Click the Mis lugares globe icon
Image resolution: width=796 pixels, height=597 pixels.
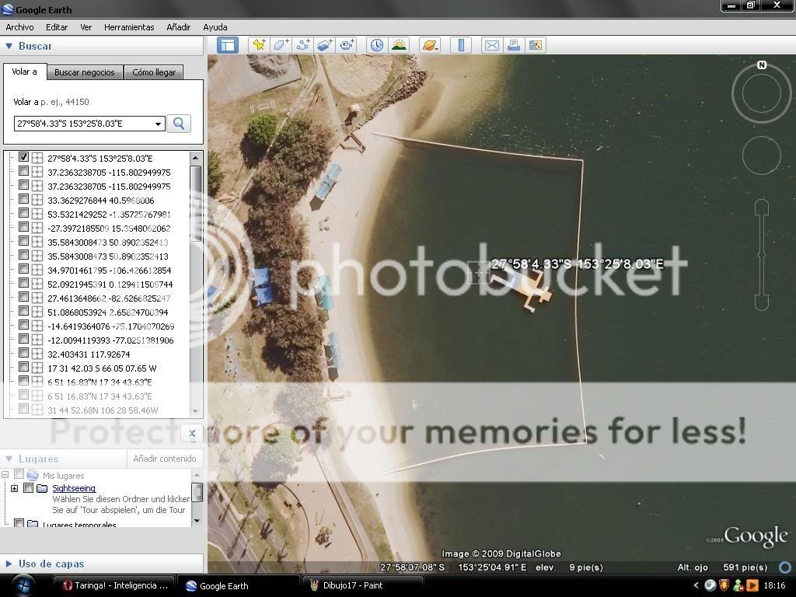tap(33, 475)
